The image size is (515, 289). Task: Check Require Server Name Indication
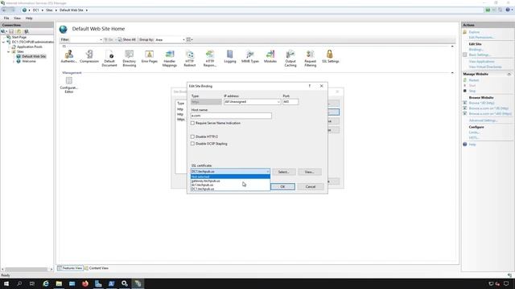(192, 123)
